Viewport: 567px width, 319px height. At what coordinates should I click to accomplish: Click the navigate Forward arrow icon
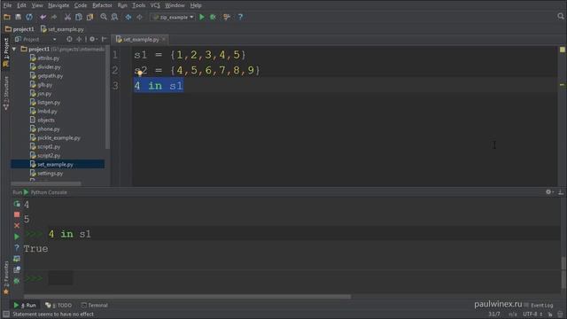[x=139, y=17]
